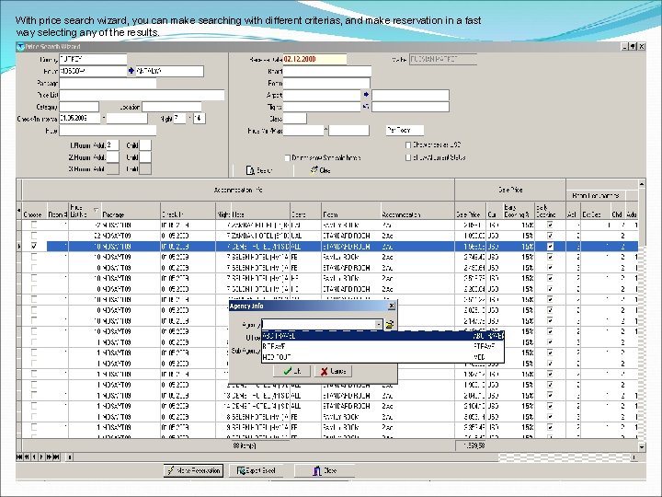The width and height of the screenshot is (662, 497).
Task: Click the Search button with document icon
Action: 259,170
